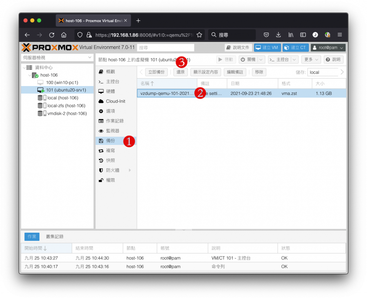Collapse the host-106 tree node

pos(29,75)
